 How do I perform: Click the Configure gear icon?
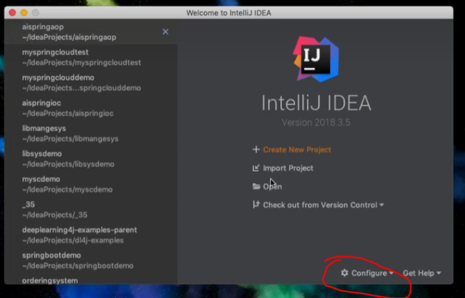[x=344, y=273]
